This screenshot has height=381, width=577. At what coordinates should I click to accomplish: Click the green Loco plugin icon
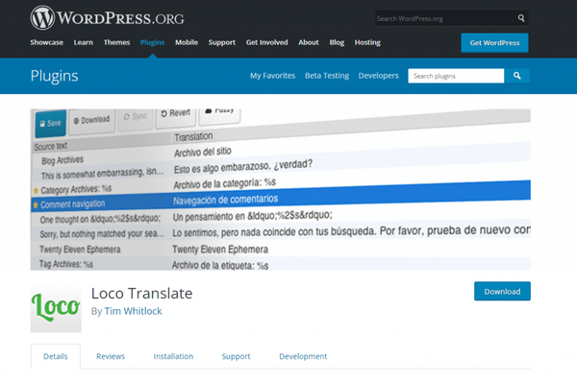click(x=56, y=308)
